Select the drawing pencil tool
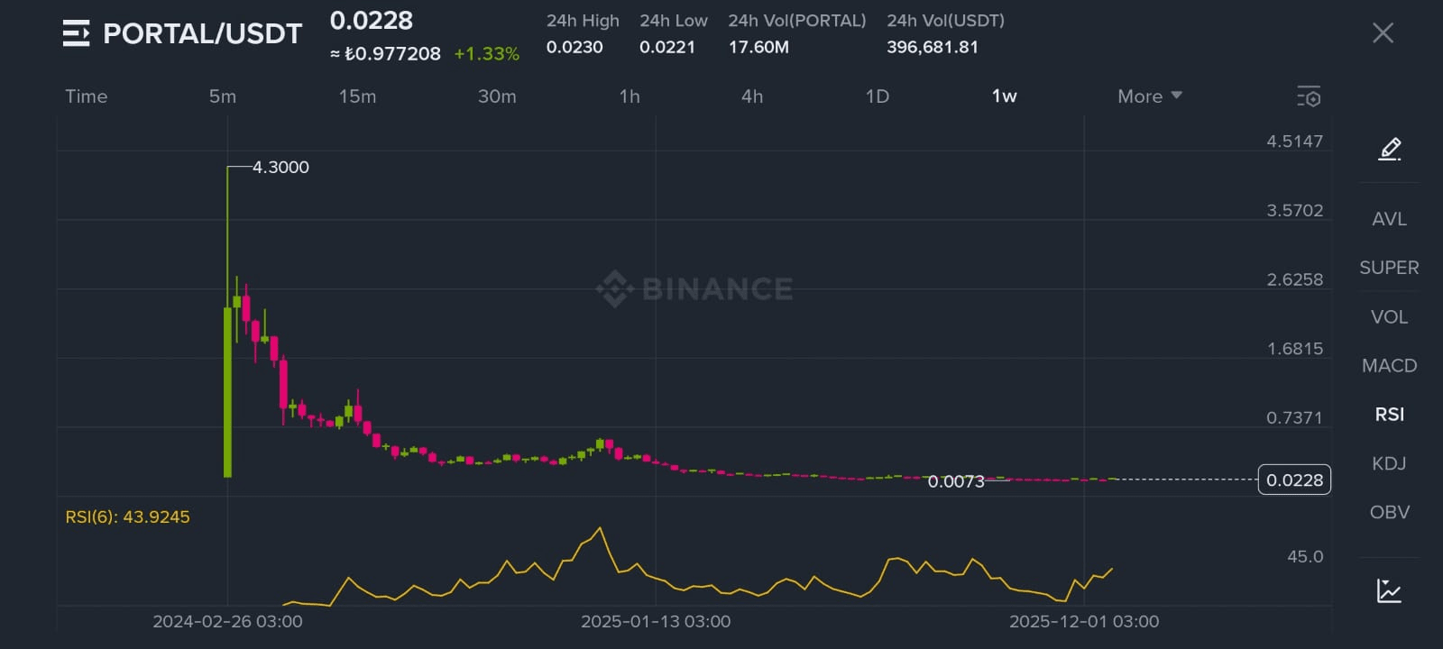Image resolution: width=1443 pixels, height=649 pixels. 1390,149
